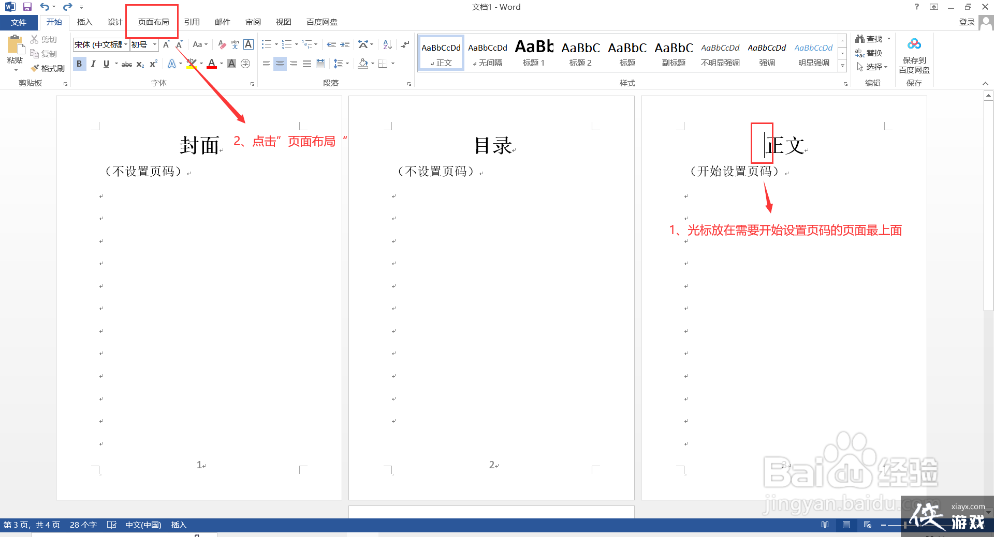
Task: Switch to Print Layout view icon
Action: click(x=846, y=525)
